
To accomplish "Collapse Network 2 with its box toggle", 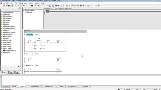I will click(x=25, y=54).
